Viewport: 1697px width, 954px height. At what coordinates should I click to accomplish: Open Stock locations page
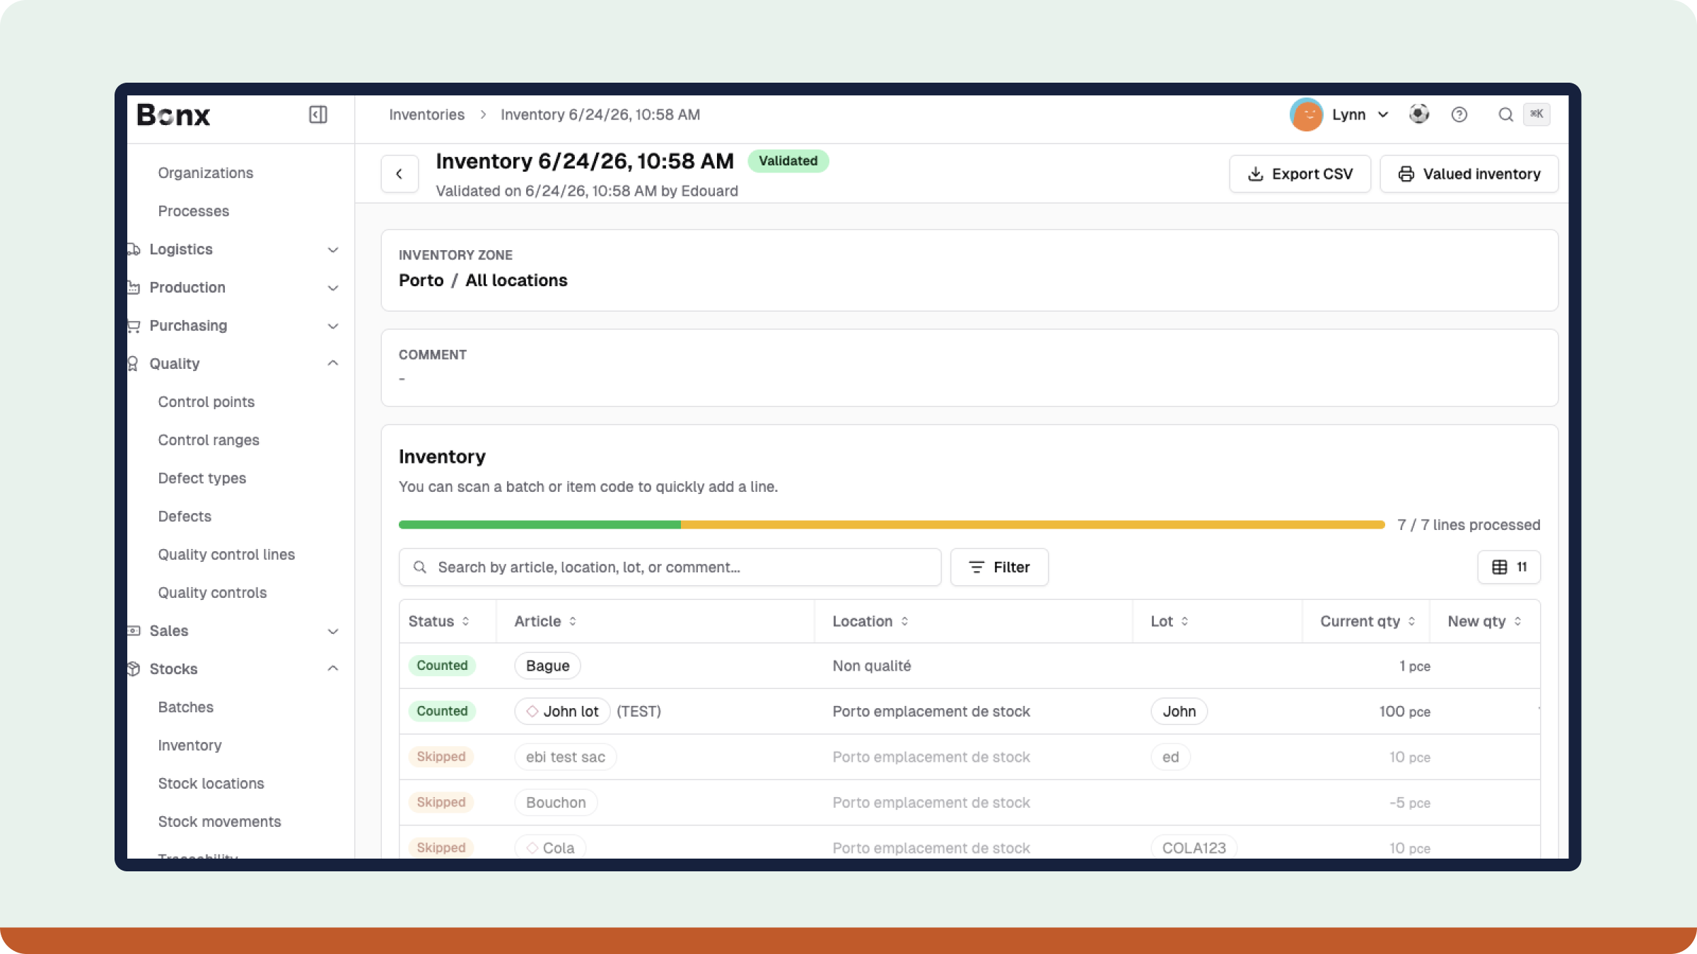click(211, 784)
